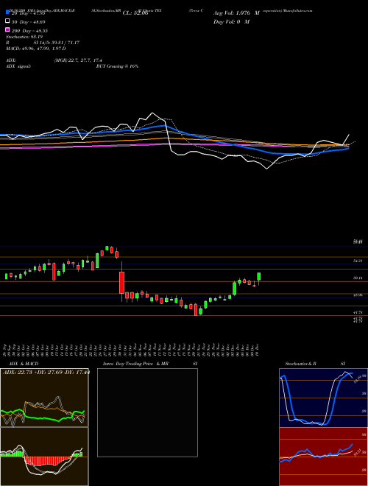Click the blue 20 Day legend swatch
The height and width of the screenshot is (486, 368).
coord(7,13)
